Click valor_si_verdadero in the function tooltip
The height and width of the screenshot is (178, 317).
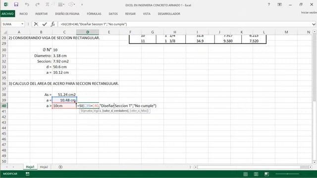[x=115, y=111]
